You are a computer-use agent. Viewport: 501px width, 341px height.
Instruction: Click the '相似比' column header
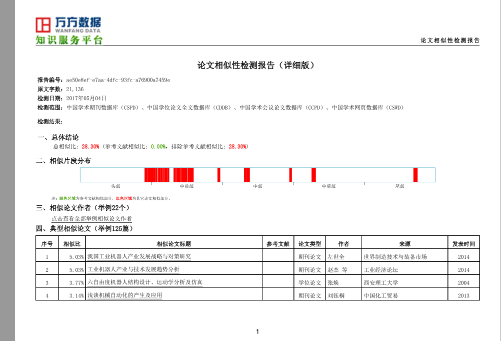point(72,244)
